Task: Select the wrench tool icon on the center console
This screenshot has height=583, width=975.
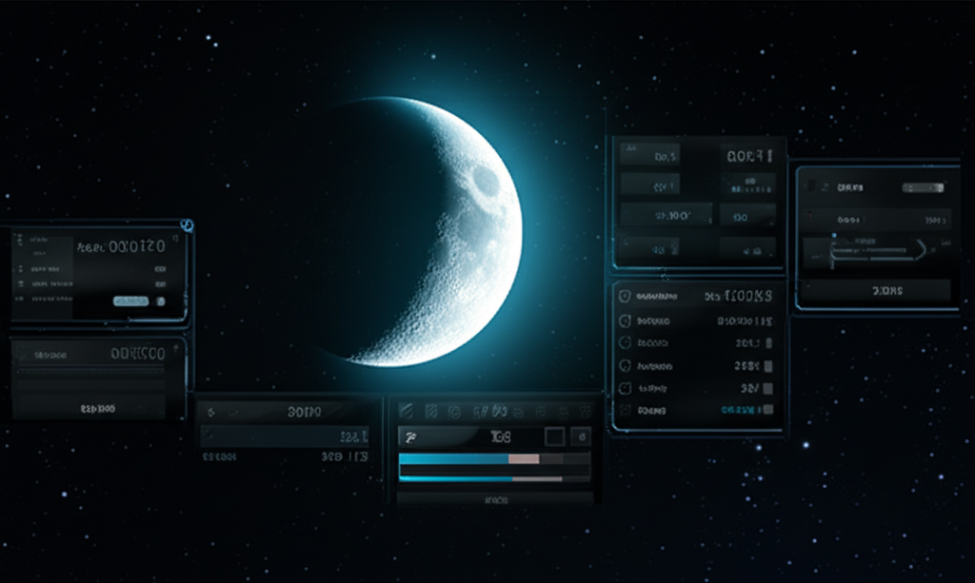Action: pyautogui.click(x=410, y=437)
